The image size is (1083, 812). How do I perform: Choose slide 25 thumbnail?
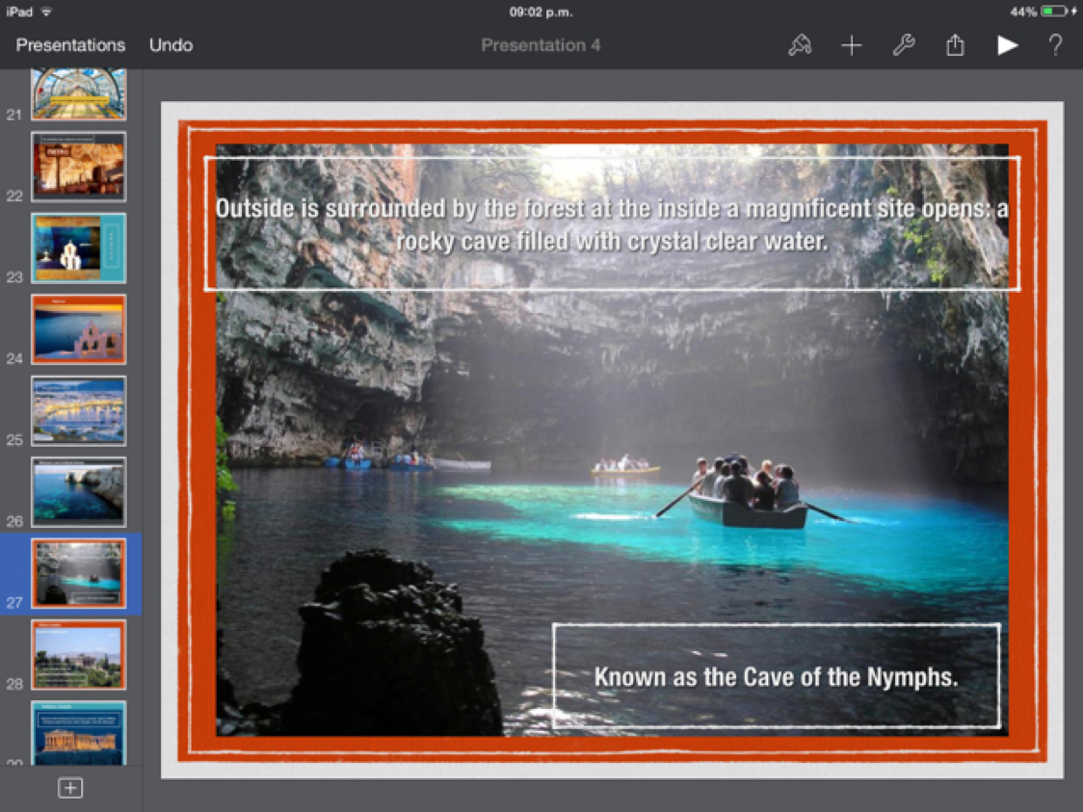(x=78, y=410)
